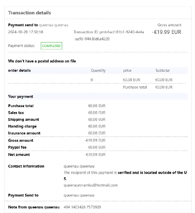The image size is (195, 213).
Task: Click the Your payment section header
Action: coord(21,96)
